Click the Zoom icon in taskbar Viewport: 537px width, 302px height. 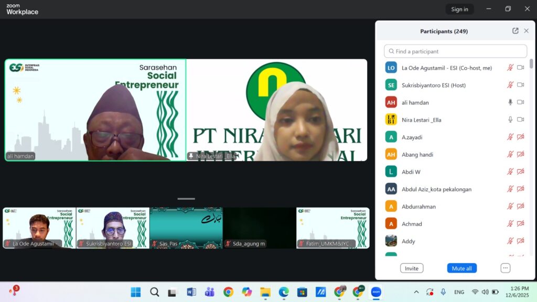tap(375, 292)
